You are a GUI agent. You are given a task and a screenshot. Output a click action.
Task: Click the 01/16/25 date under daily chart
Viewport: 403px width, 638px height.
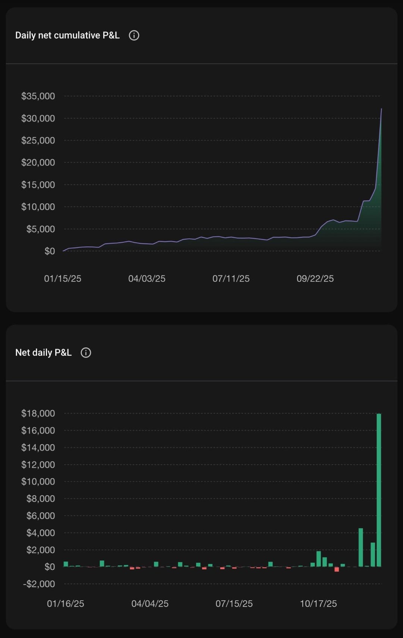click(x=65, y=604)
